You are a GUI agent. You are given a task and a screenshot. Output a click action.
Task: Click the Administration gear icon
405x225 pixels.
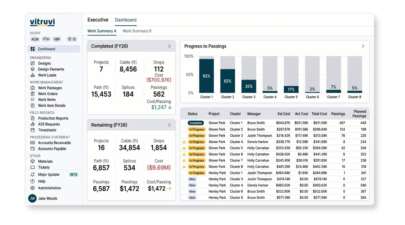click(33, 188)
